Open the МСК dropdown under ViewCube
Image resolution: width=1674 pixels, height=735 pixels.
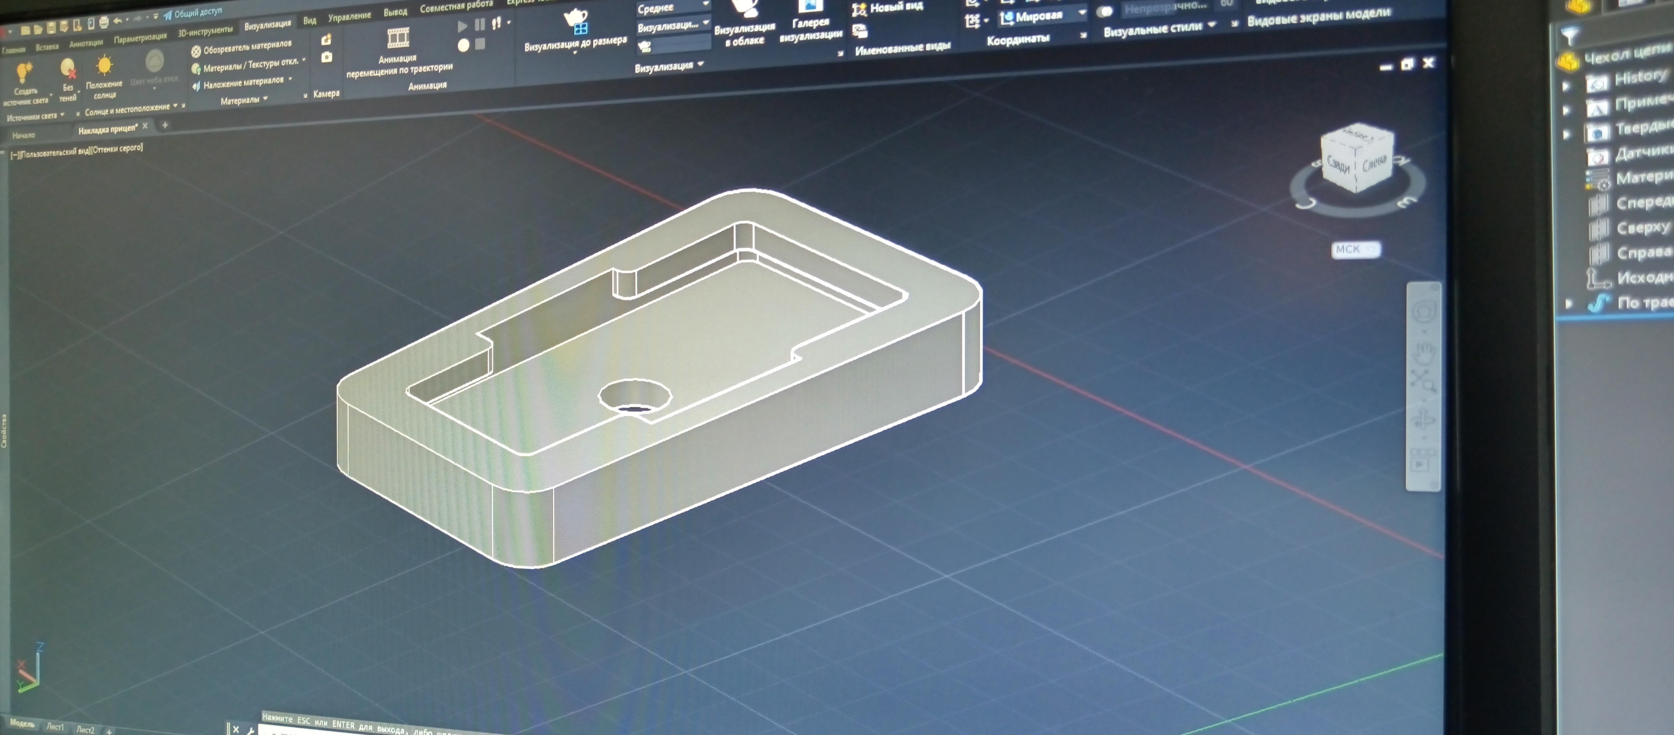point(1356,249)
